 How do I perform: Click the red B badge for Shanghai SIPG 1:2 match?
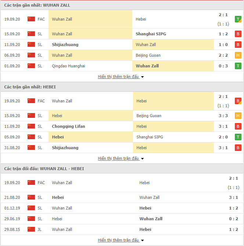click(238, 34)
